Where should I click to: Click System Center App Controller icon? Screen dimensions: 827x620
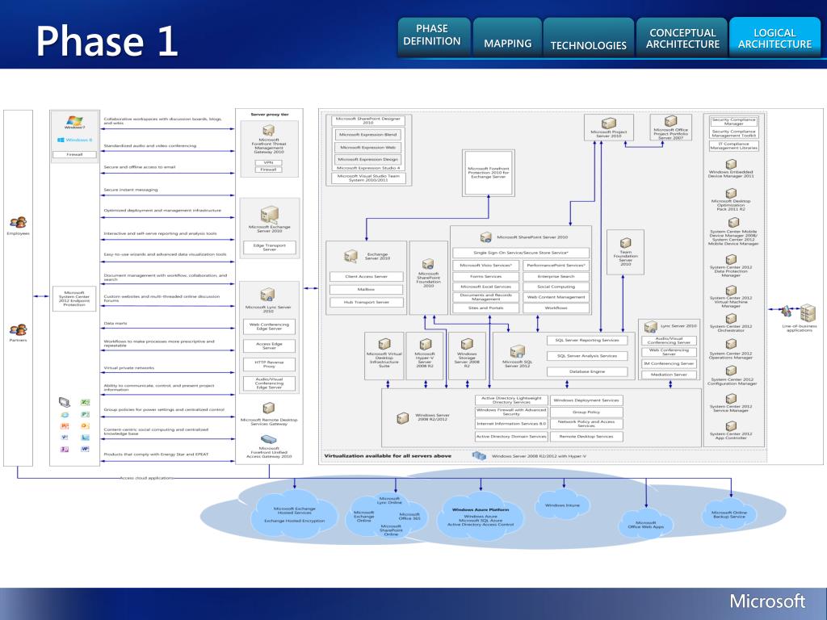pyautogui.click(x=731, y=426)
